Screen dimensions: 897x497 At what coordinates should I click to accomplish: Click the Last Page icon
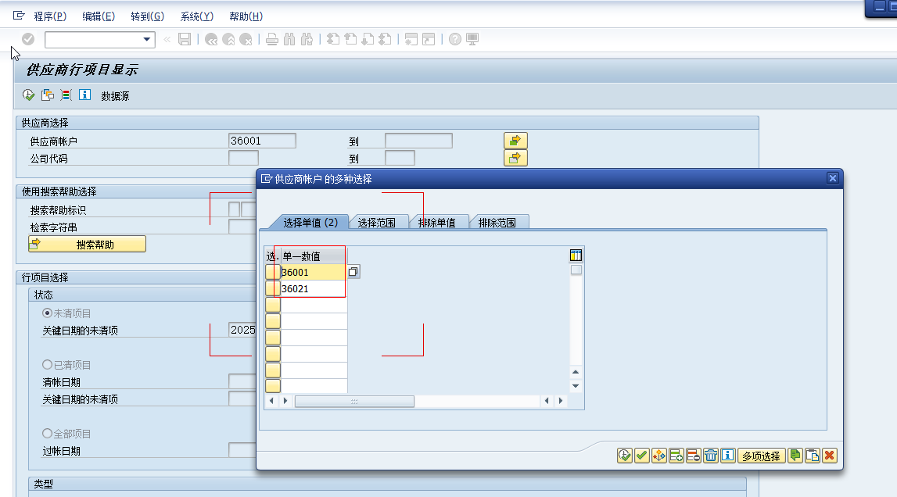click(x=385, y=39)
